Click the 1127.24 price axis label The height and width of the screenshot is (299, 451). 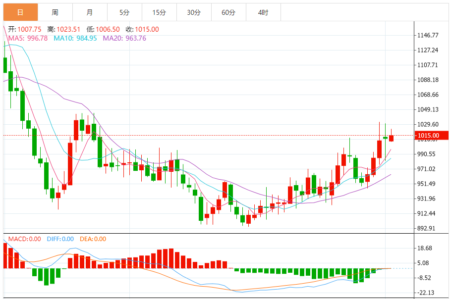tap(428, 50)
